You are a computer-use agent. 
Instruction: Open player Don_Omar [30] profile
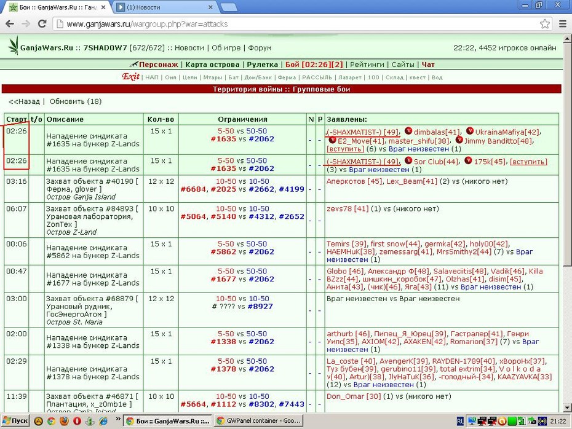point(354,396)
